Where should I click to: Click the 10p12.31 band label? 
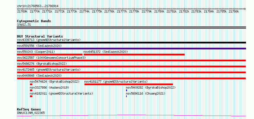tap(24, 25)
